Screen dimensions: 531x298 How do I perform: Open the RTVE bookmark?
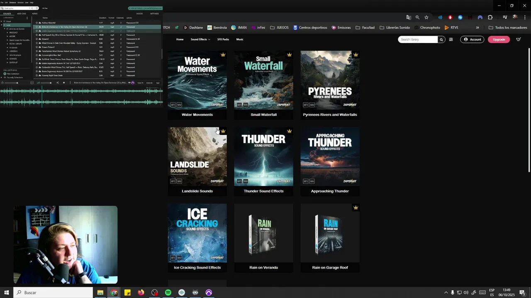pyautogui.click(x=451, y=28)
